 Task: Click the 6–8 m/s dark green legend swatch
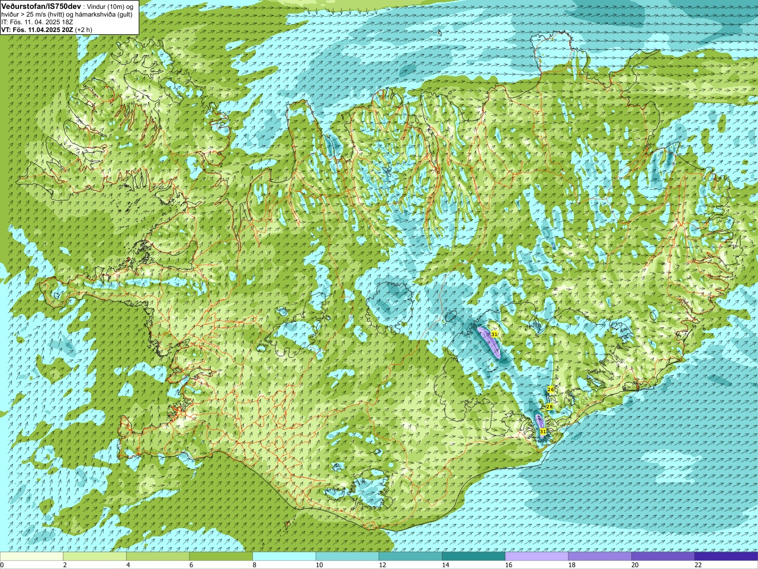tap(221, 557)
